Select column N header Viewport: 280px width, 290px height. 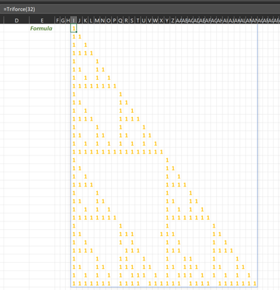point(103,20)
